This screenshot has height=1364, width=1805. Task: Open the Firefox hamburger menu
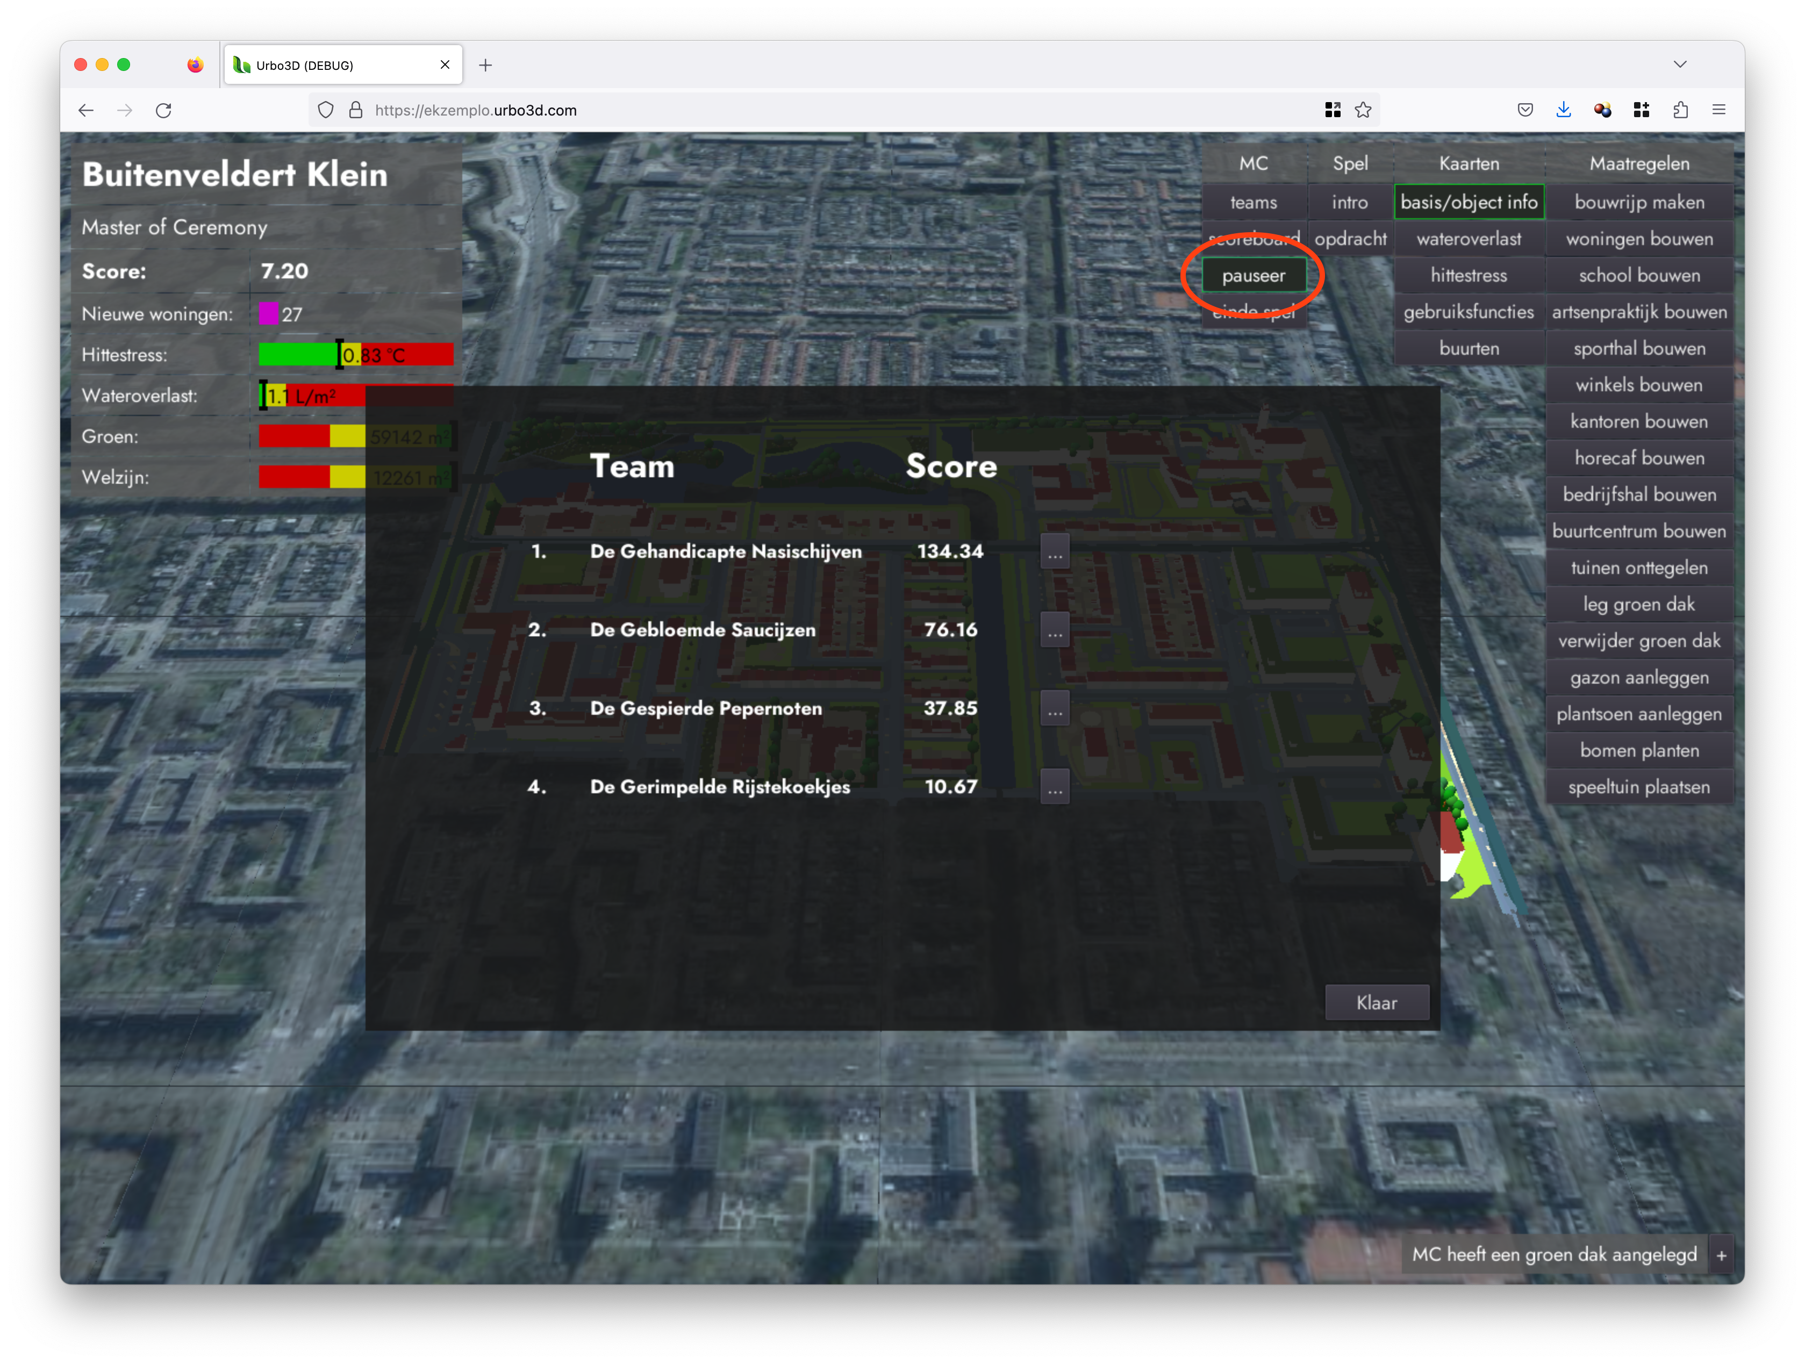[x=1718, y=110]
